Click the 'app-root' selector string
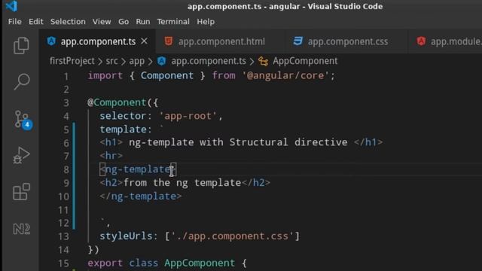The height and width of the screenshot is (271, 482). 188,116
